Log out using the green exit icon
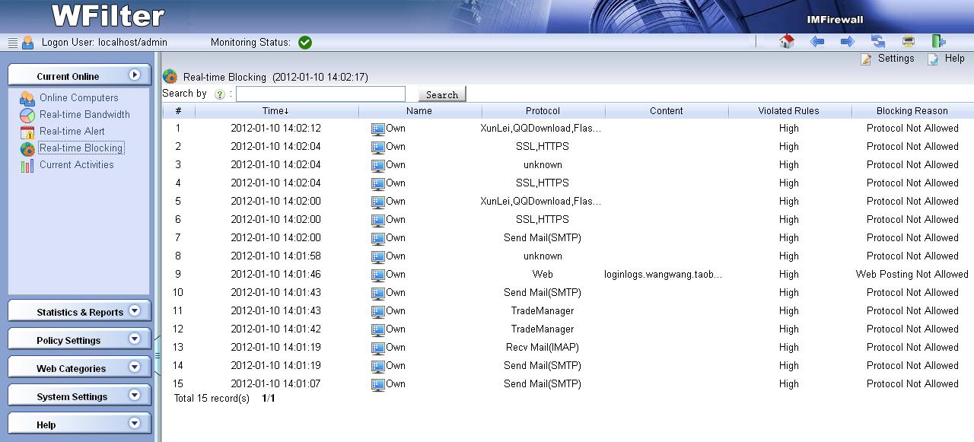The height and width of the screenshot is (442, 974). click(x=938, y=42)
